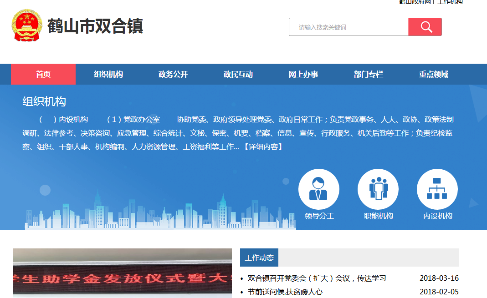Go to 网上办事 from the navigation
This screenshot has width=487, height=298.
click(303, 74)
